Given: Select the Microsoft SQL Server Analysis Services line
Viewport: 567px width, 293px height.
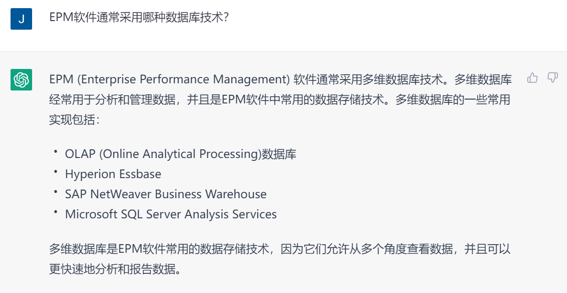Looking at the screenshot, I should 171,214.
